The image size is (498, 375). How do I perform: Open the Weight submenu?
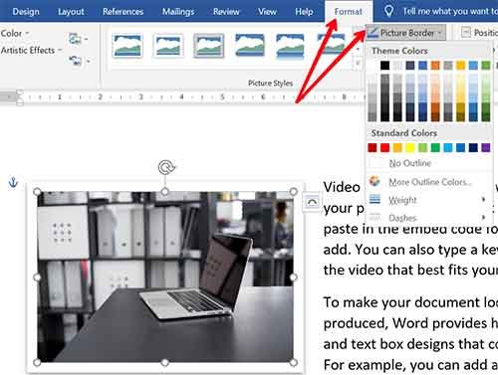pos(428,200)
